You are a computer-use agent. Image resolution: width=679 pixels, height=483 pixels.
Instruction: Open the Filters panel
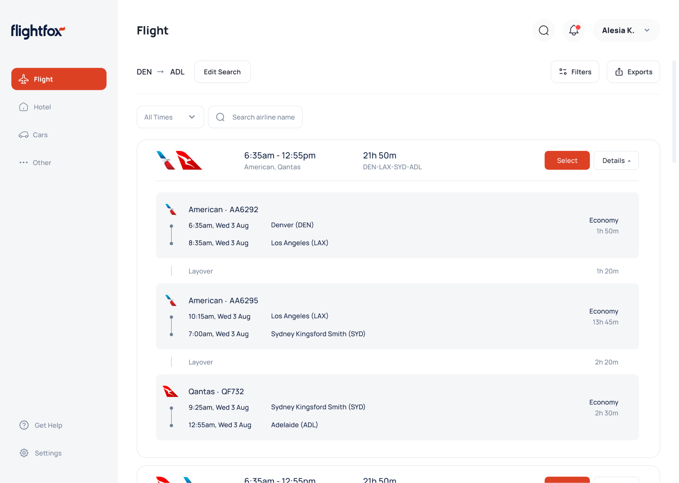pyautogui.click(x=575, y=72)
